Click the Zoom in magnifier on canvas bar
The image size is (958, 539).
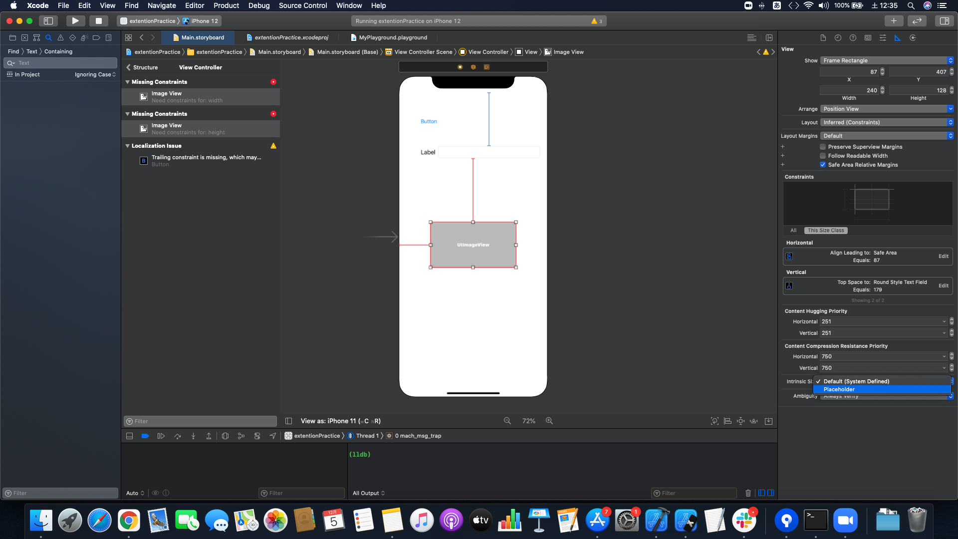[549, 421]
